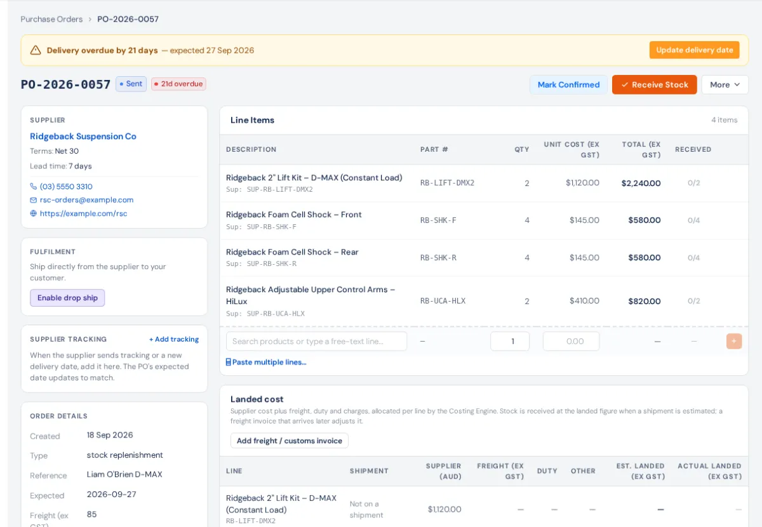Click the QTY column header

(521, 150)
